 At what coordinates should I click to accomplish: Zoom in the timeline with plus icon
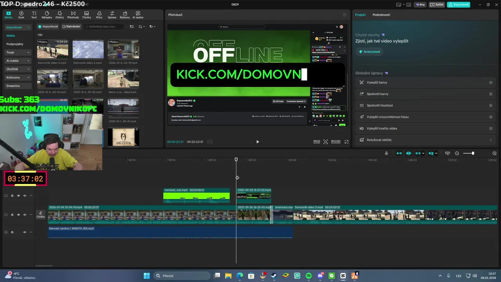(494, 153)
